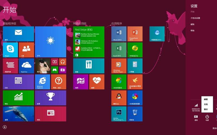
Task: Open 个性化设置 (Personalize) in Settings pane
Action: pos(195,18)
